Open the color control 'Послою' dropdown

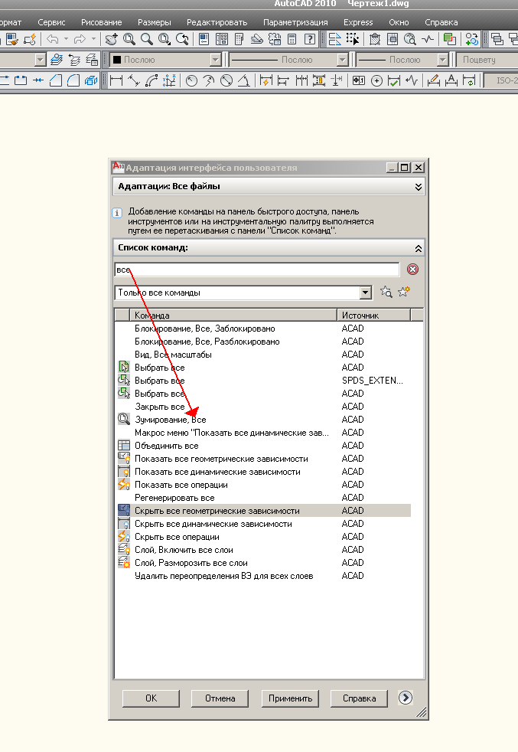tap(216, 60)
